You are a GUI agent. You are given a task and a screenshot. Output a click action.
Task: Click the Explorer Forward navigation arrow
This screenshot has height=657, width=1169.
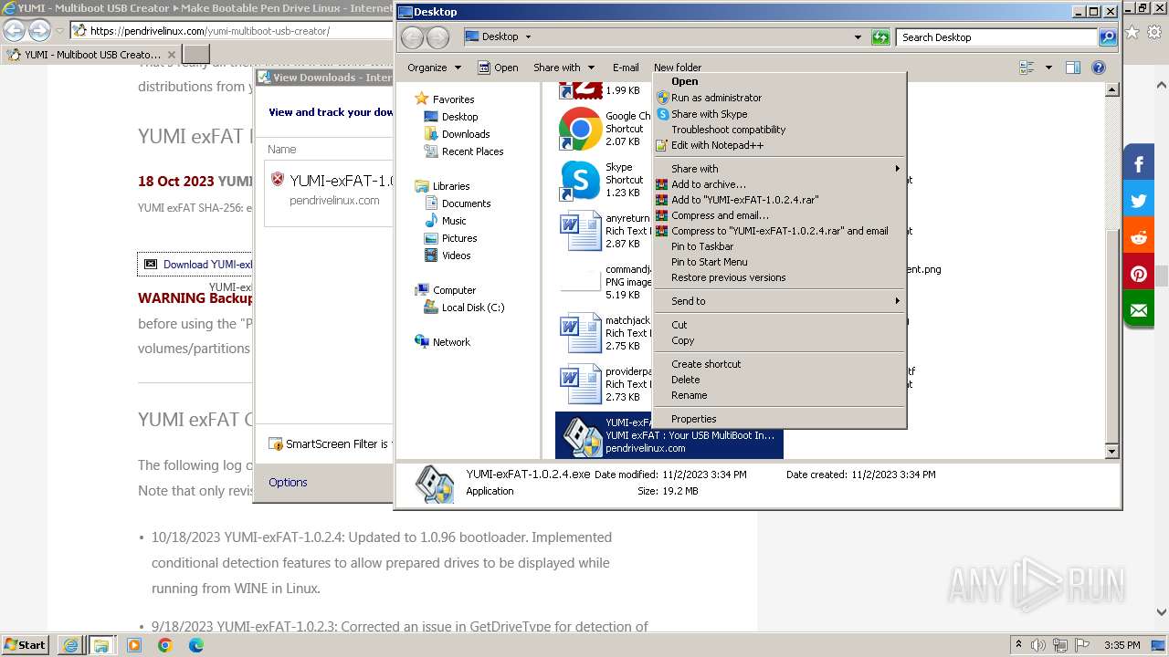click(437, 37)
